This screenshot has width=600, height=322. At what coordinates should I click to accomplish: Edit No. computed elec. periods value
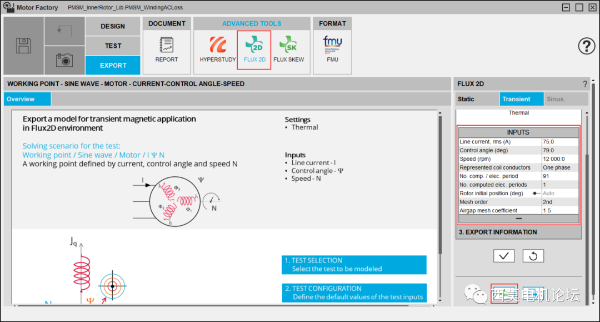(x=560, y=185)
